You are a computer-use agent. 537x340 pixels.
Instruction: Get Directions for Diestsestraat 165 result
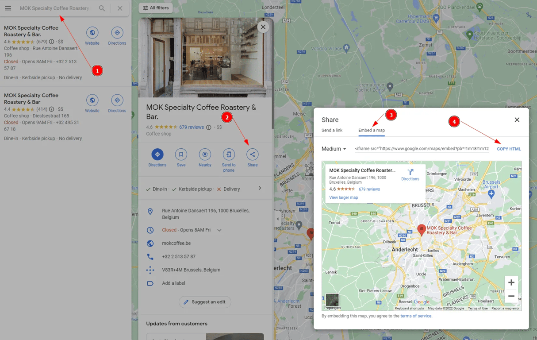117,104
